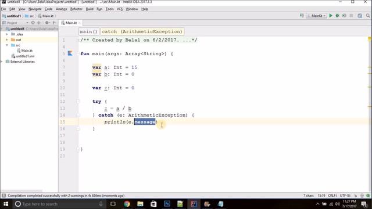
Task: Run with coverage icon in toolbar
Action: [x=344, y=16]
